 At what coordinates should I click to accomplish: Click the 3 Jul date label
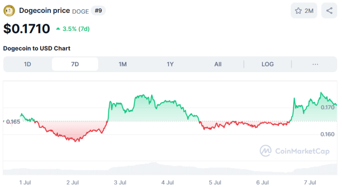coord(120,183)
